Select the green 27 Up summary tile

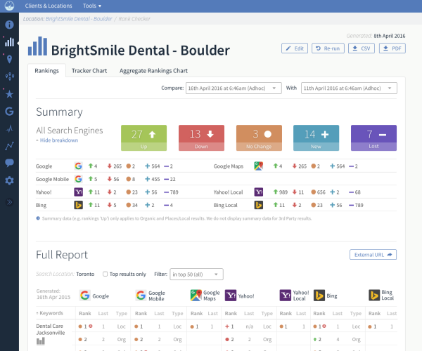click(x=143, y=138)
